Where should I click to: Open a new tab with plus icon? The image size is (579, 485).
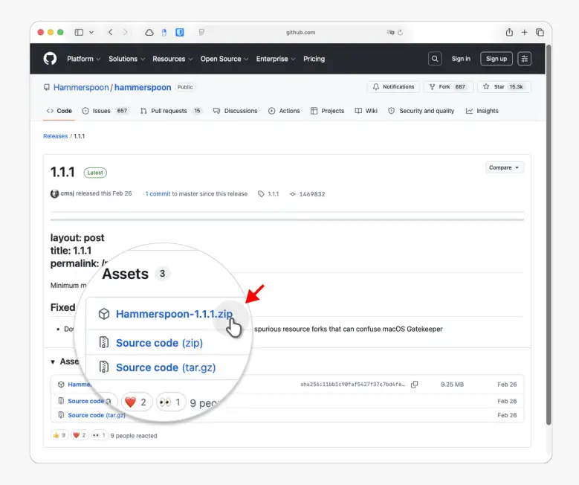click(524, 33)
